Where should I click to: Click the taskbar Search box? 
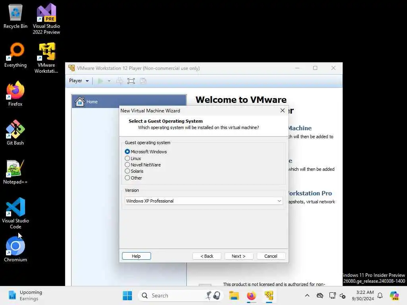[181, 295]
